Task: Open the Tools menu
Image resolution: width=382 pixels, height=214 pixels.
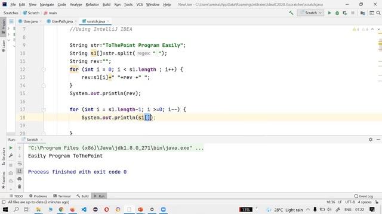Action: click(x=128, y=4)
